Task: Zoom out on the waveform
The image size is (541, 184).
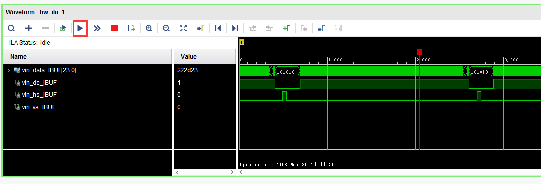Action: coord(166,29)
